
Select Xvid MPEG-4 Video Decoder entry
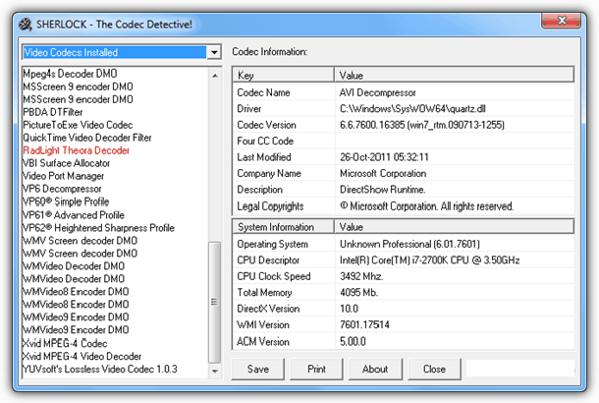[x=82, y=357]
